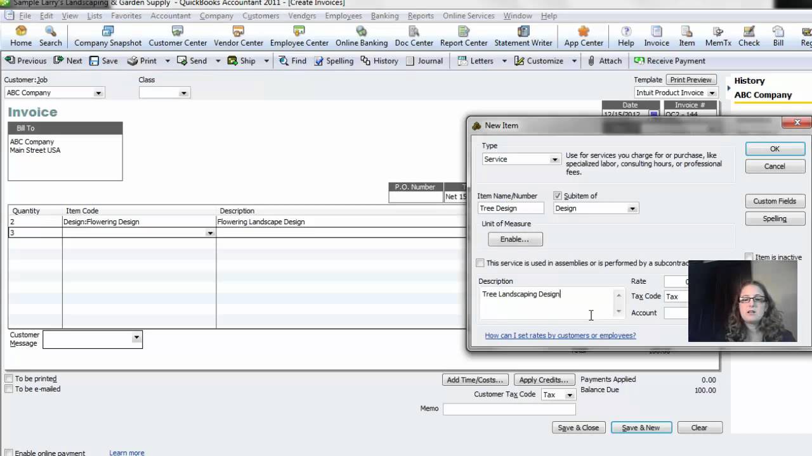Run Spelling check from invoice toolbar
The image size is (812, 456).
[333, 61]
